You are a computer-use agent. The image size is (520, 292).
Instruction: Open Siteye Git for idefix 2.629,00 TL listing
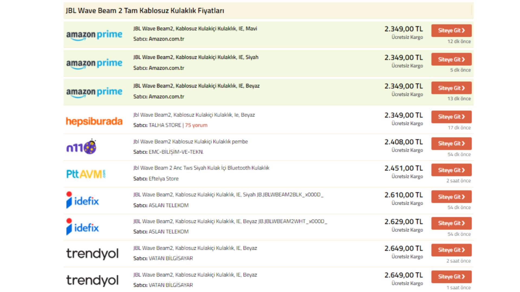tap(451, 223)
